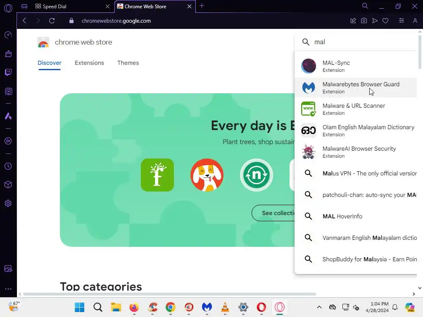The height and width of the screenshot is (317, 423).
Task: Choose MAL-Sync extension suggestion
Action: 356,66
